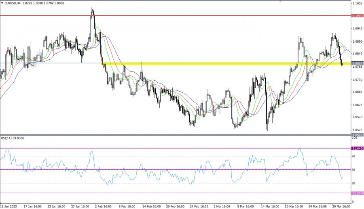The height and width of the screenshot is (209, 364).
Task: Select the gray 1.0800 price label
Action: [357, 63]
